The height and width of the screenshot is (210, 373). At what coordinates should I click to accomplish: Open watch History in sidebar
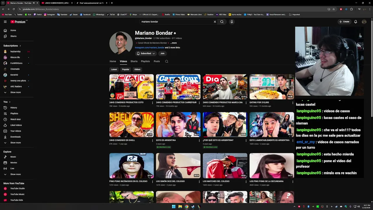point(14,108)
